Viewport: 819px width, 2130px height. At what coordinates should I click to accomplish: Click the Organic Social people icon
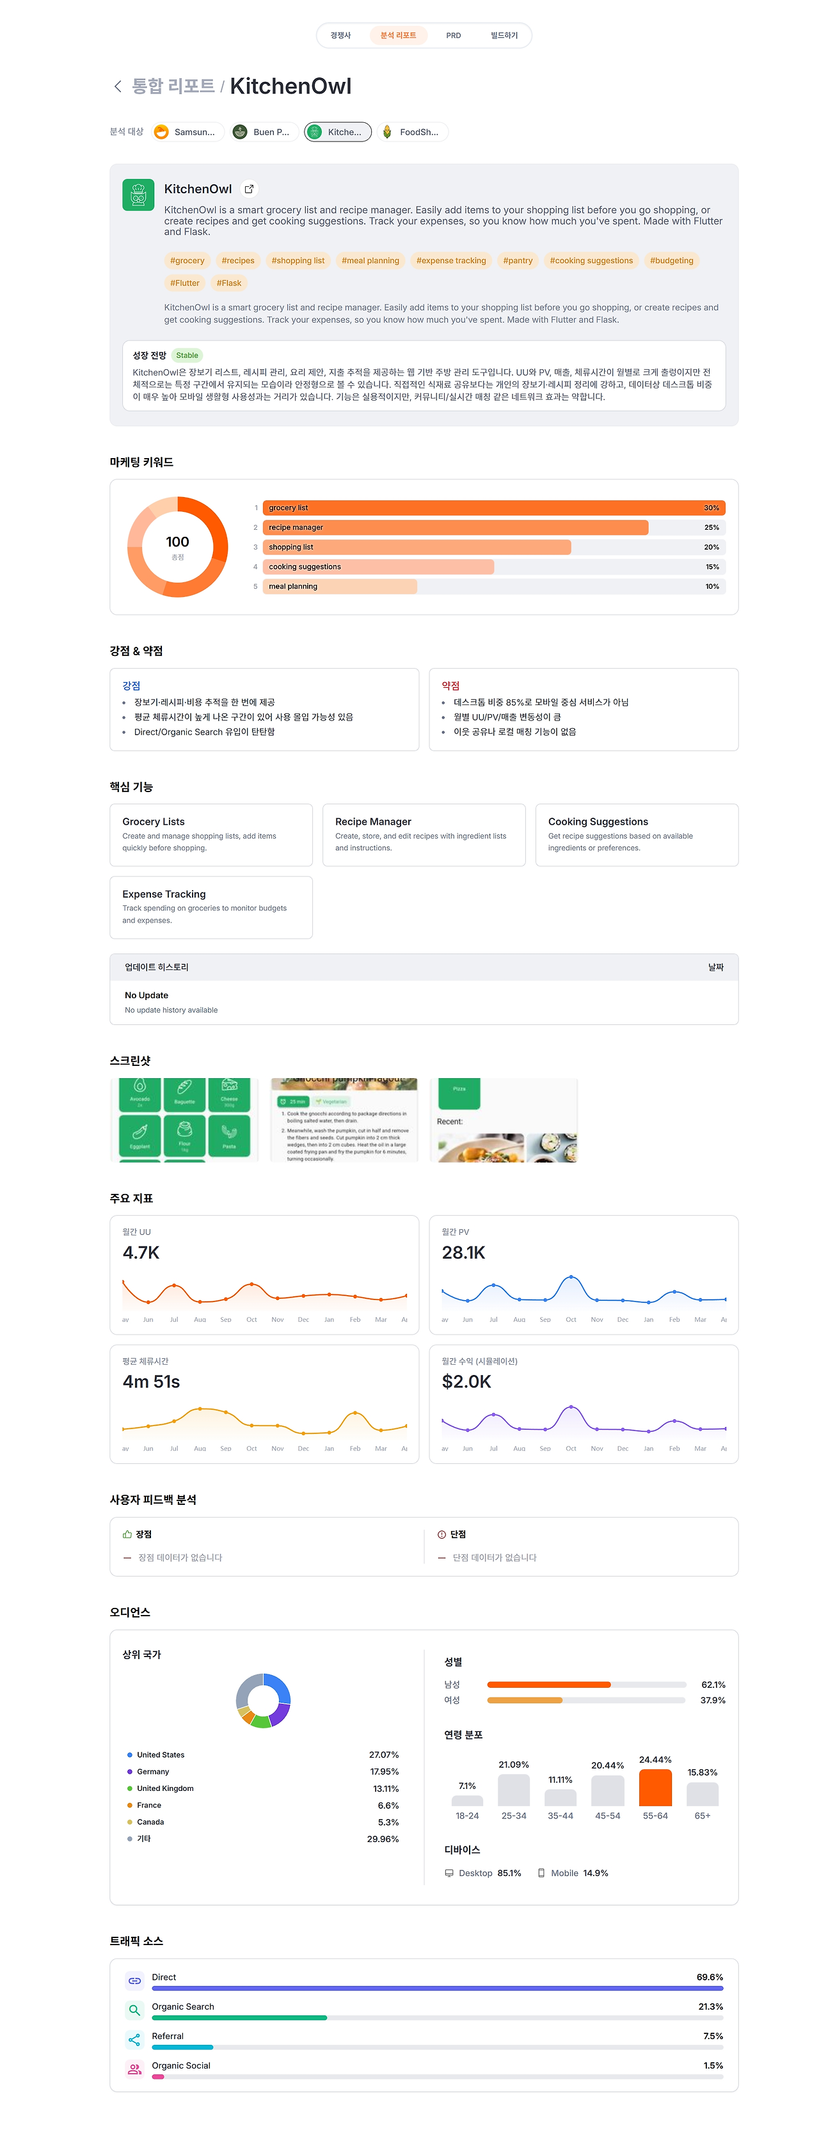point(134,2069)
